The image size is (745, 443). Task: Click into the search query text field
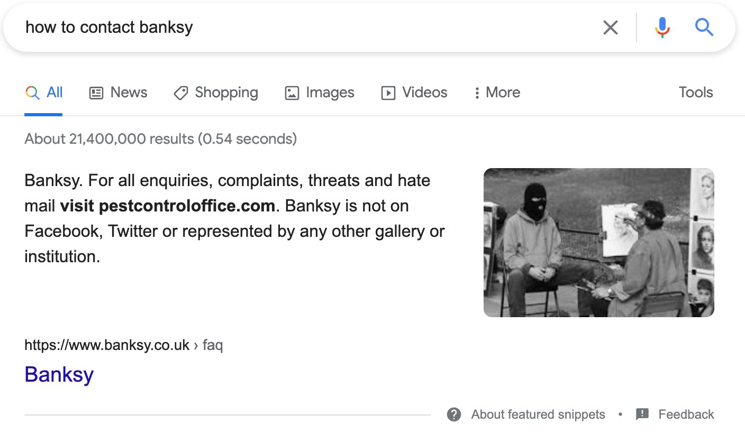click(307, 27)
